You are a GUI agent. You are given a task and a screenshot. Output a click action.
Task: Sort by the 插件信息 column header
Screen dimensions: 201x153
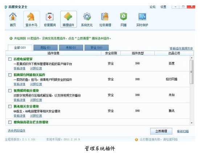[53, 53]
